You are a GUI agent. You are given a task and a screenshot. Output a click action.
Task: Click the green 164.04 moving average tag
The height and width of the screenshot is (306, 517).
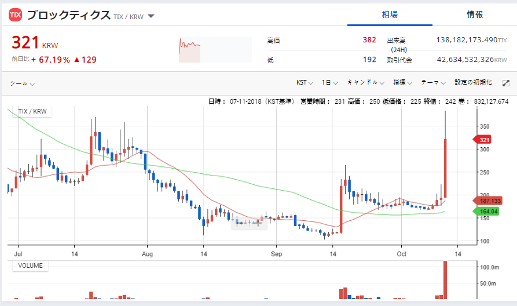tap(486, 212)
